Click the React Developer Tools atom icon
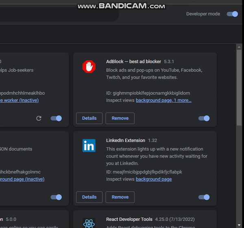 89,223
